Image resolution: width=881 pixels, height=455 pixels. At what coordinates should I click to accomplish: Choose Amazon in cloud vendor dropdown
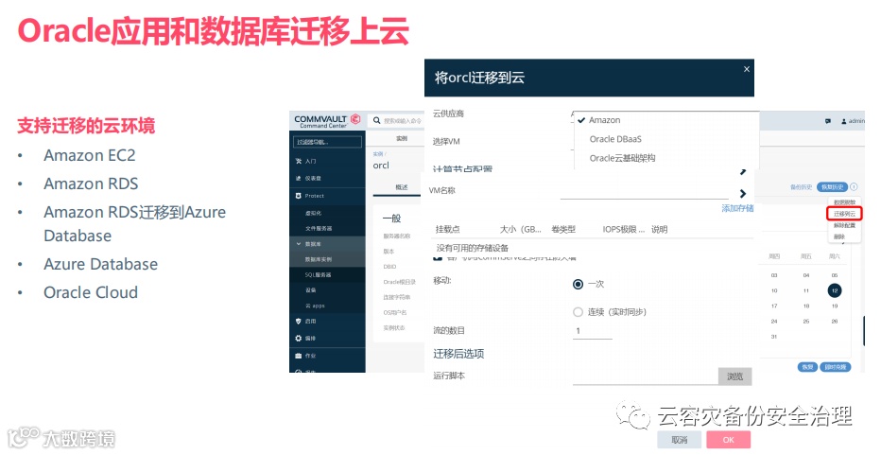(605, 120)
